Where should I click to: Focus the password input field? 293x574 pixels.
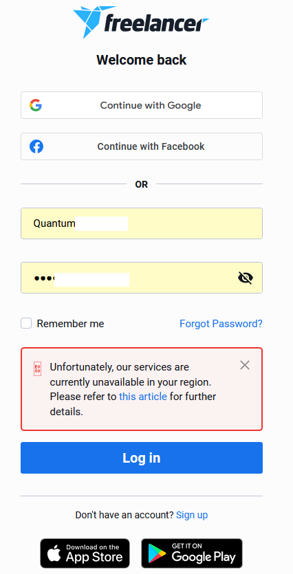[x=142, y=278]
